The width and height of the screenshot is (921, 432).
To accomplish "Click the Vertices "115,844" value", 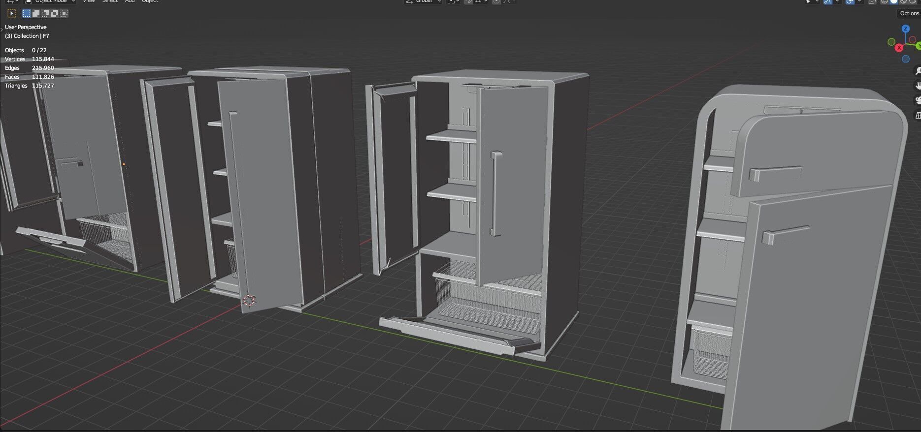I will (43, 59).
